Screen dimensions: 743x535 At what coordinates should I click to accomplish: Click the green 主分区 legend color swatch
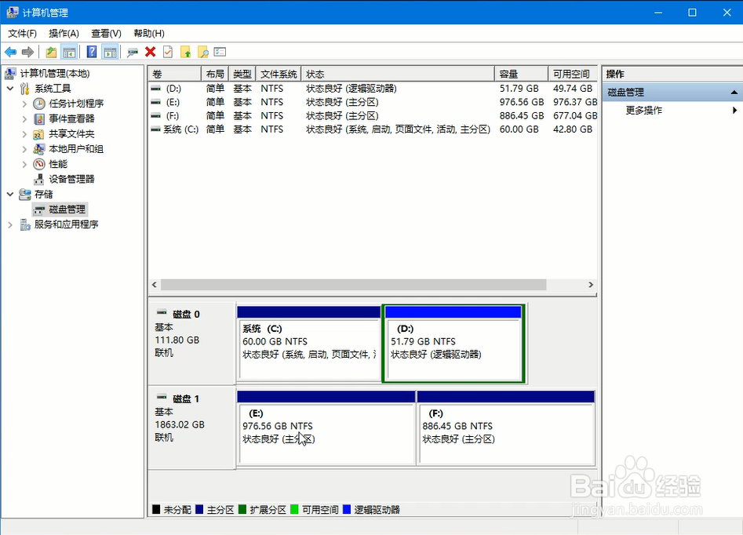pos(198,508)
